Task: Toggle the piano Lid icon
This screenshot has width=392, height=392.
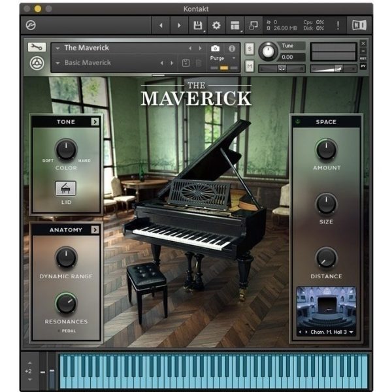Action: pyautogui.click(x=65, y=188)
